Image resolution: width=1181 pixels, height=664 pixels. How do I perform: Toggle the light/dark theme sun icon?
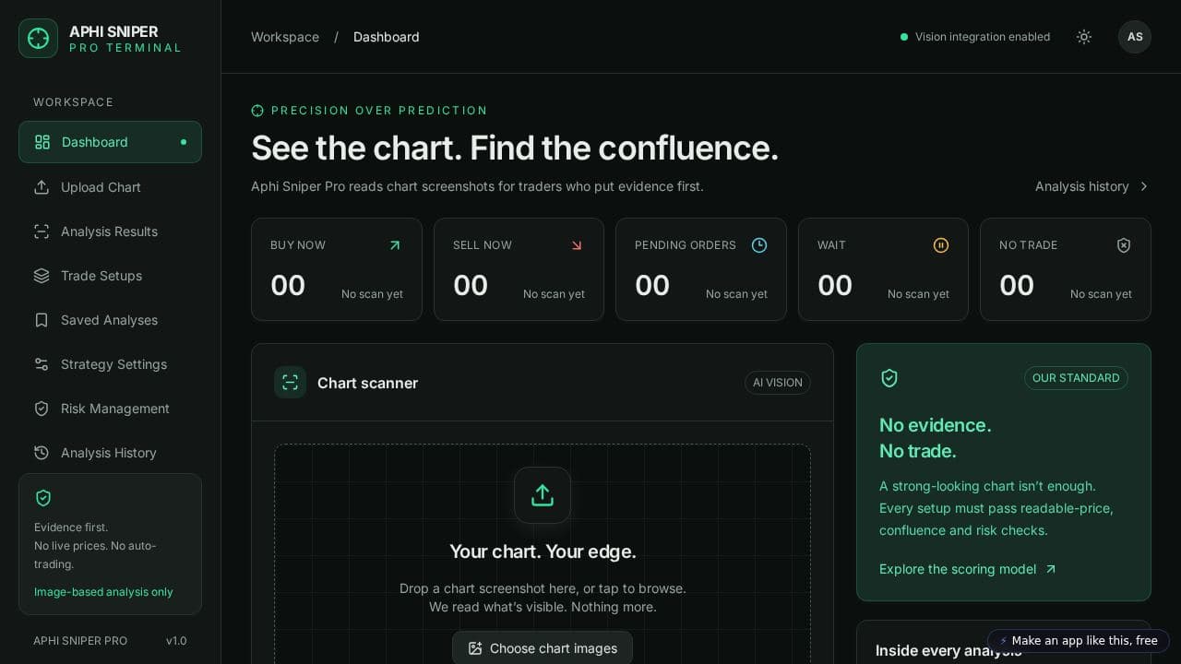[x=1084, y=37]
